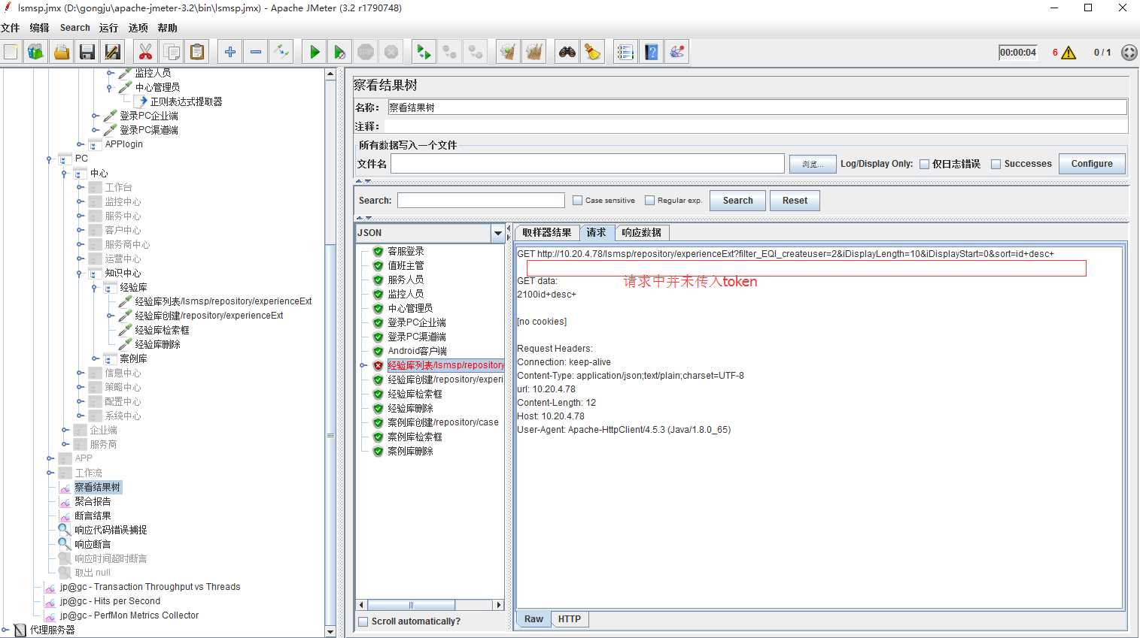Expand the APPlogin tree node handle

pyautogui.click(x=81, y=144)
